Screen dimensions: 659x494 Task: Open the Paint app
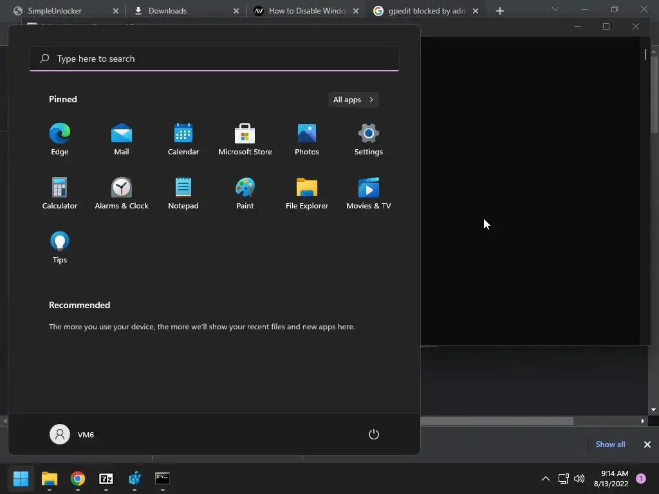245,194
